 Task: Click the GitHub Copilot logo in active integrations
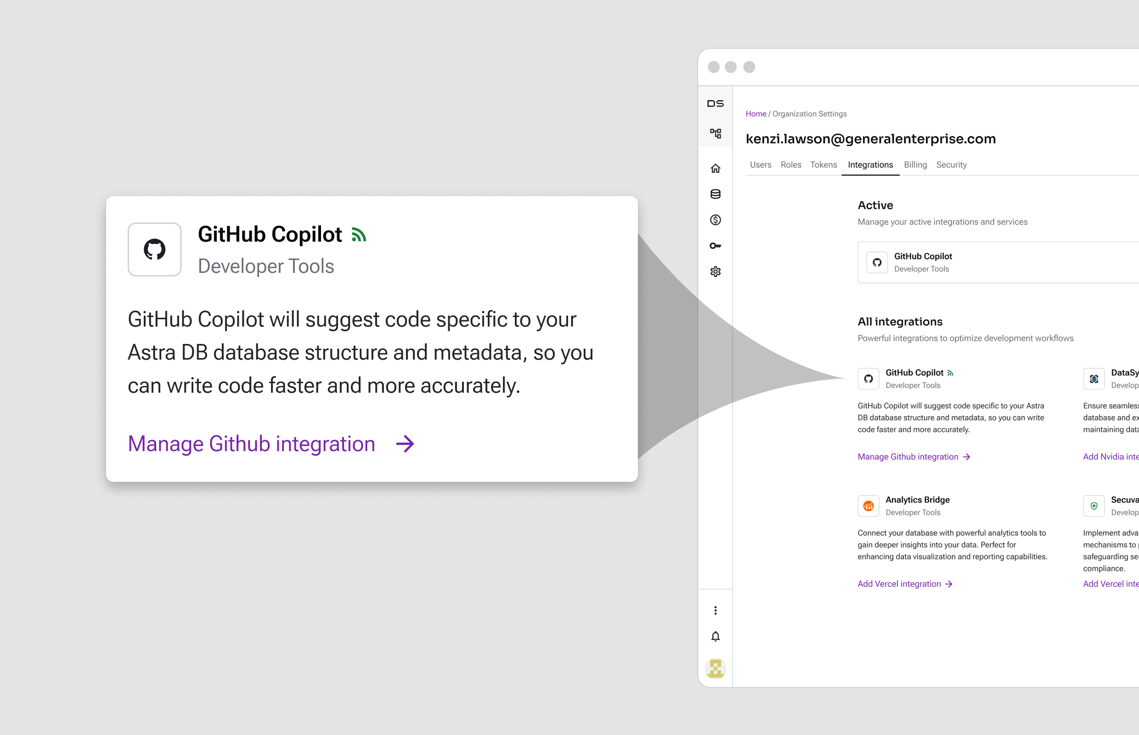[878, 261]
